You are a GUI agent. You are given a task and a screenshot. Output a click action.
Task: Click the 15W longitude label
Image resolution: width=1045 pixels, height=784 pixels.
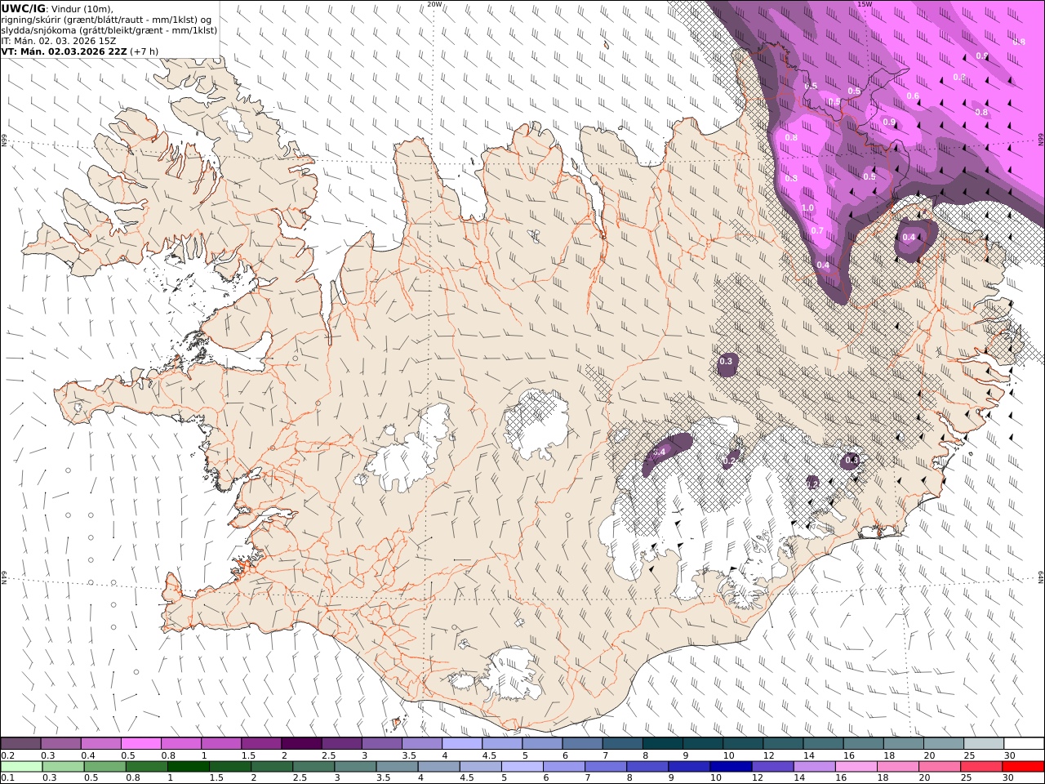(865, 4)
